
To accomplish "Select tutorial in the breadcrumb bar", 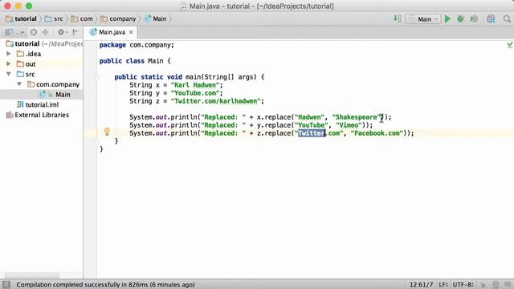I will tap(22, 18).
